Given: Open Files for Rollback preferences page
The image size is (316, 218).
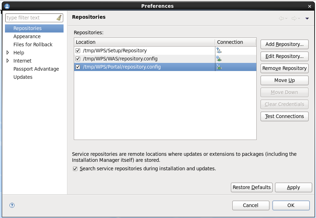Looking at the screenshot, I should click(33, 45).
